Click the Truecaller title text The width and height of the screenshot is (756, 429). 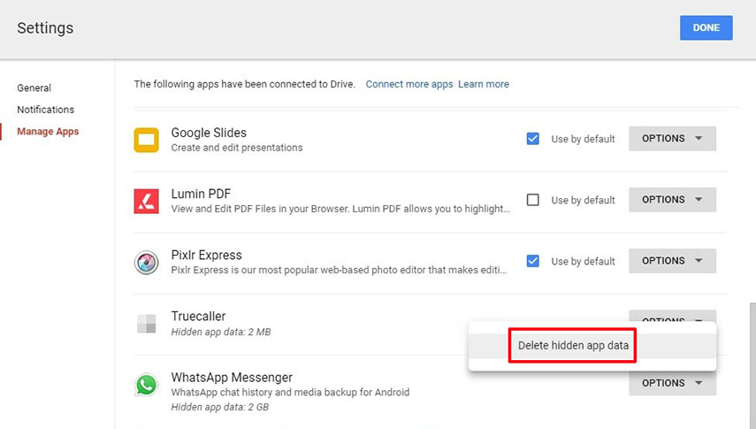pyautogui.click(x=198, y=316)
